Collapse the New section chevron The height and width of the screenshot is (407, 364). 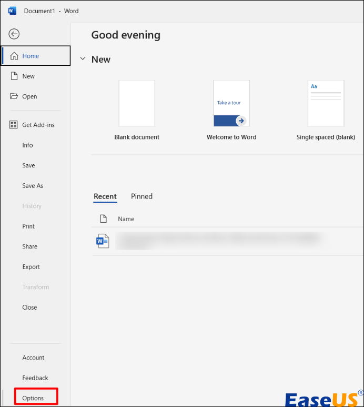(x=83, y=58)
